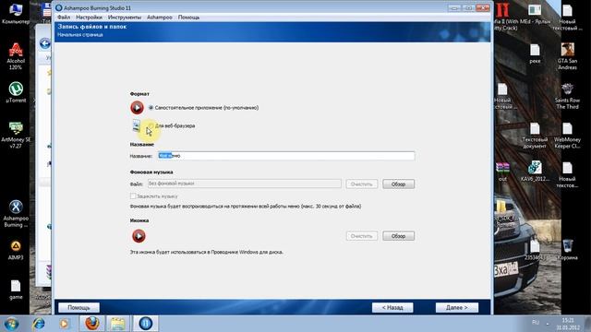The height and width of the screenshot is (332, 591).
Task: Open the µTorrent desktop shortcut
Action: point(16,92)
